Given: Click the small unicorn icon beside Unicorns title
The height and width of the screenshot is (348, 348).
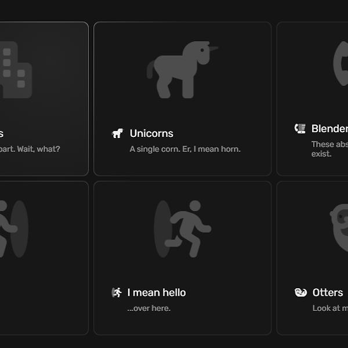Looking at the screenshot, I should coord(117,133).
